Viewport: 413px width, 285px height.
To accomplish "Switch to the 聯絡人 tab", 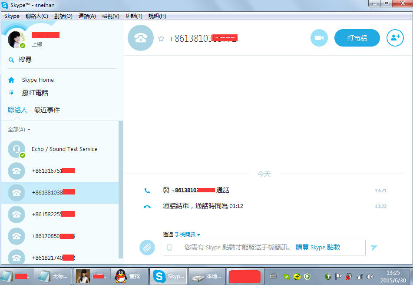I will tap(17, 110).
